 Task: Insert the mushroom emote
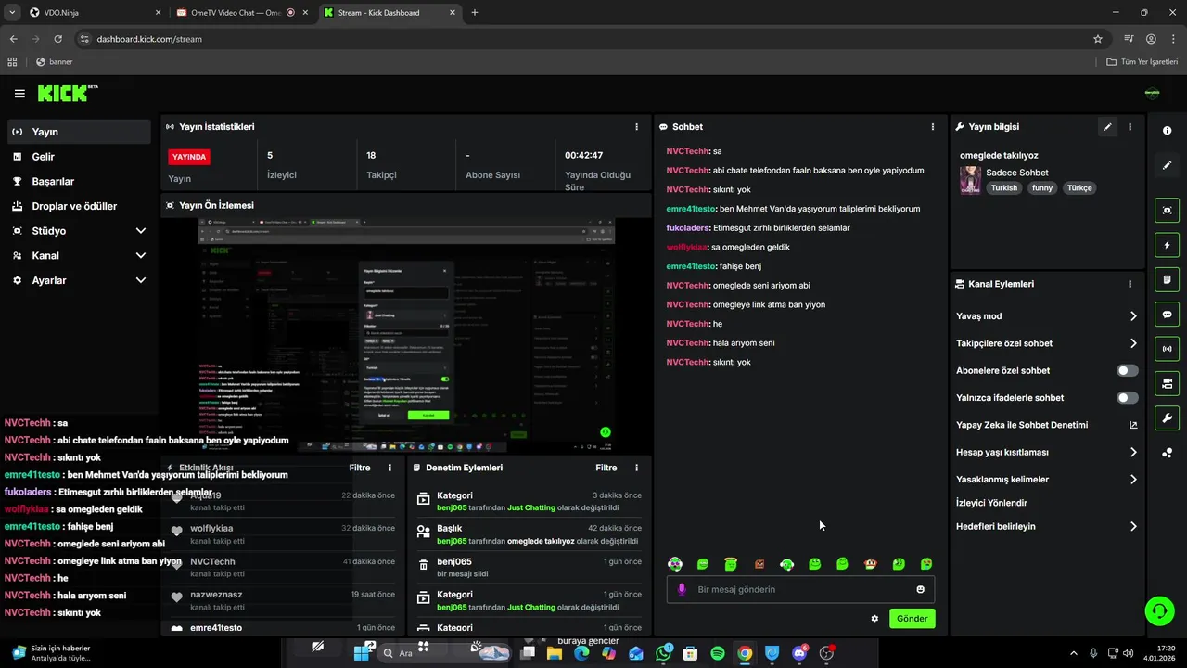click(871, 564)
